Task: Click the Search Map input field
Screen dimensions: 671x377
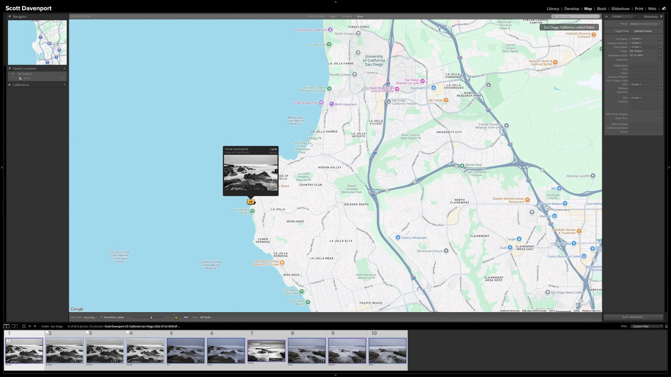Action: (x=575, y=16)
